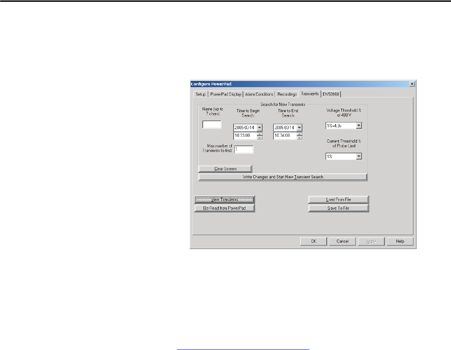
Task: Open Help for Configure PowerPad
Action: click(x=400, y=241)
